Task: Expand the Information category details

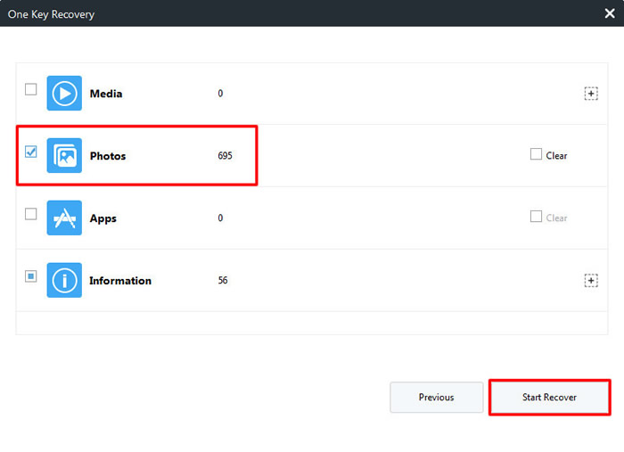Action: (591, 281)
